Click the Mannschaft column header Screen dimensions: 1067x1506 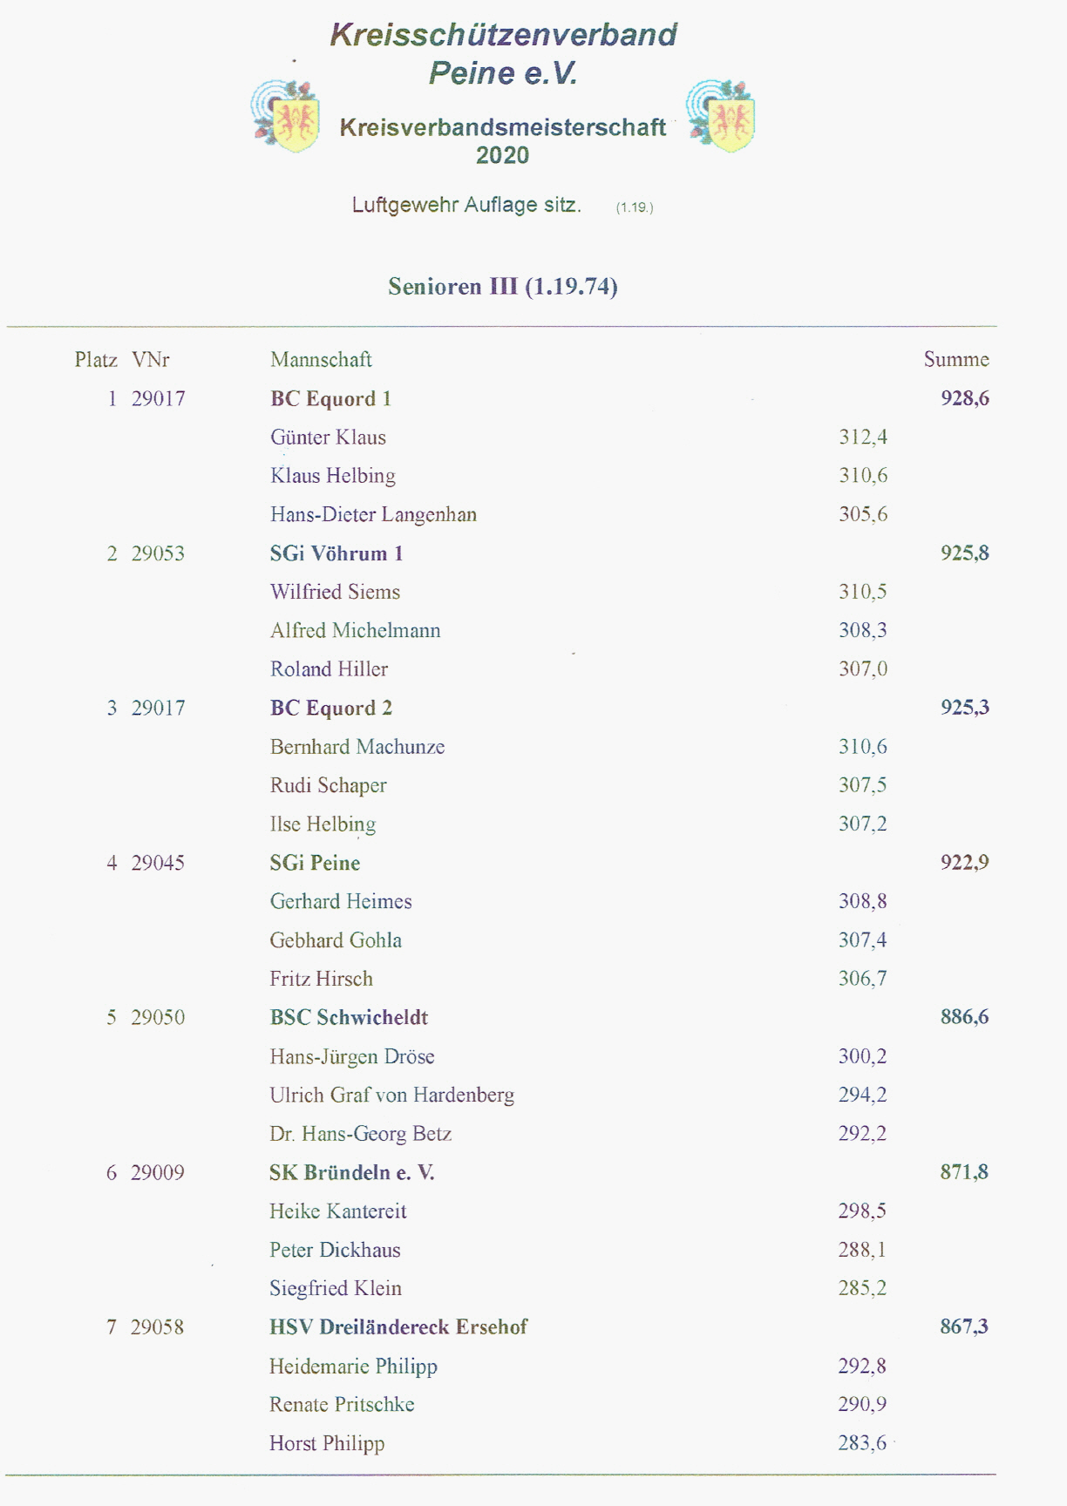[x=321, y=359]
